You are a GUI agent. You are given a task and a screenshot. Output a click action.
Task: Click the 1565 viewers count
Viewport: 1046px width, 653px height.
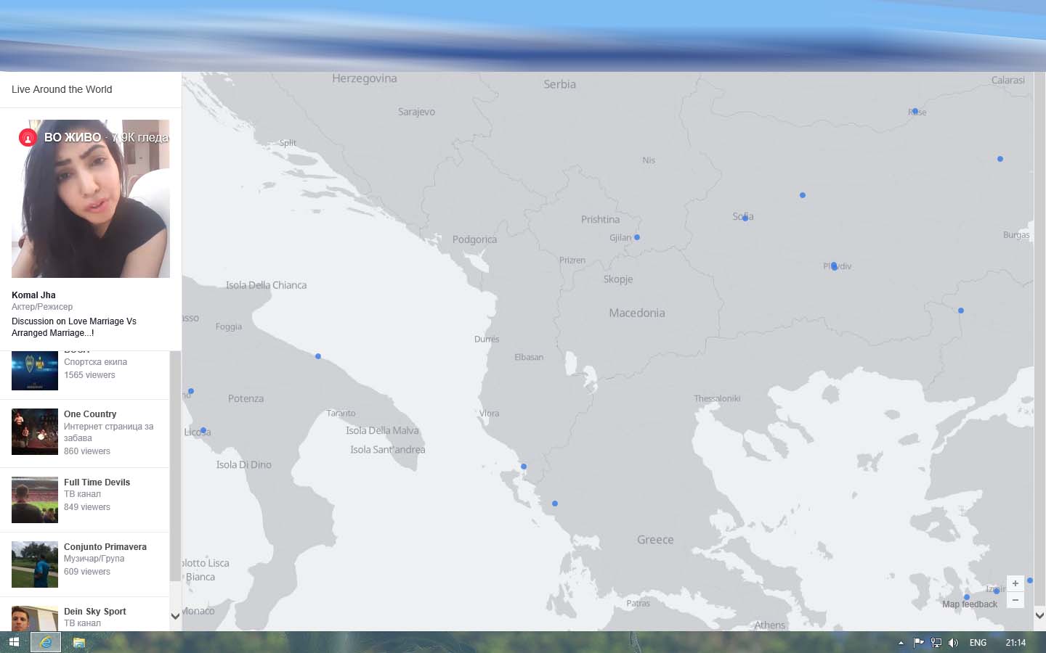(x=89, y=375)
